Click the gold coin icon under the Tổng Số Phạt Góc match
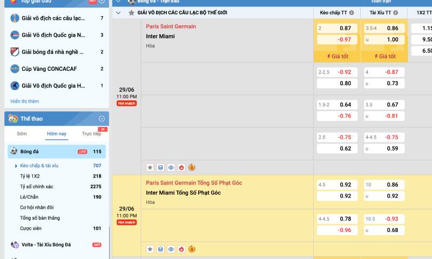 [192, 249]
